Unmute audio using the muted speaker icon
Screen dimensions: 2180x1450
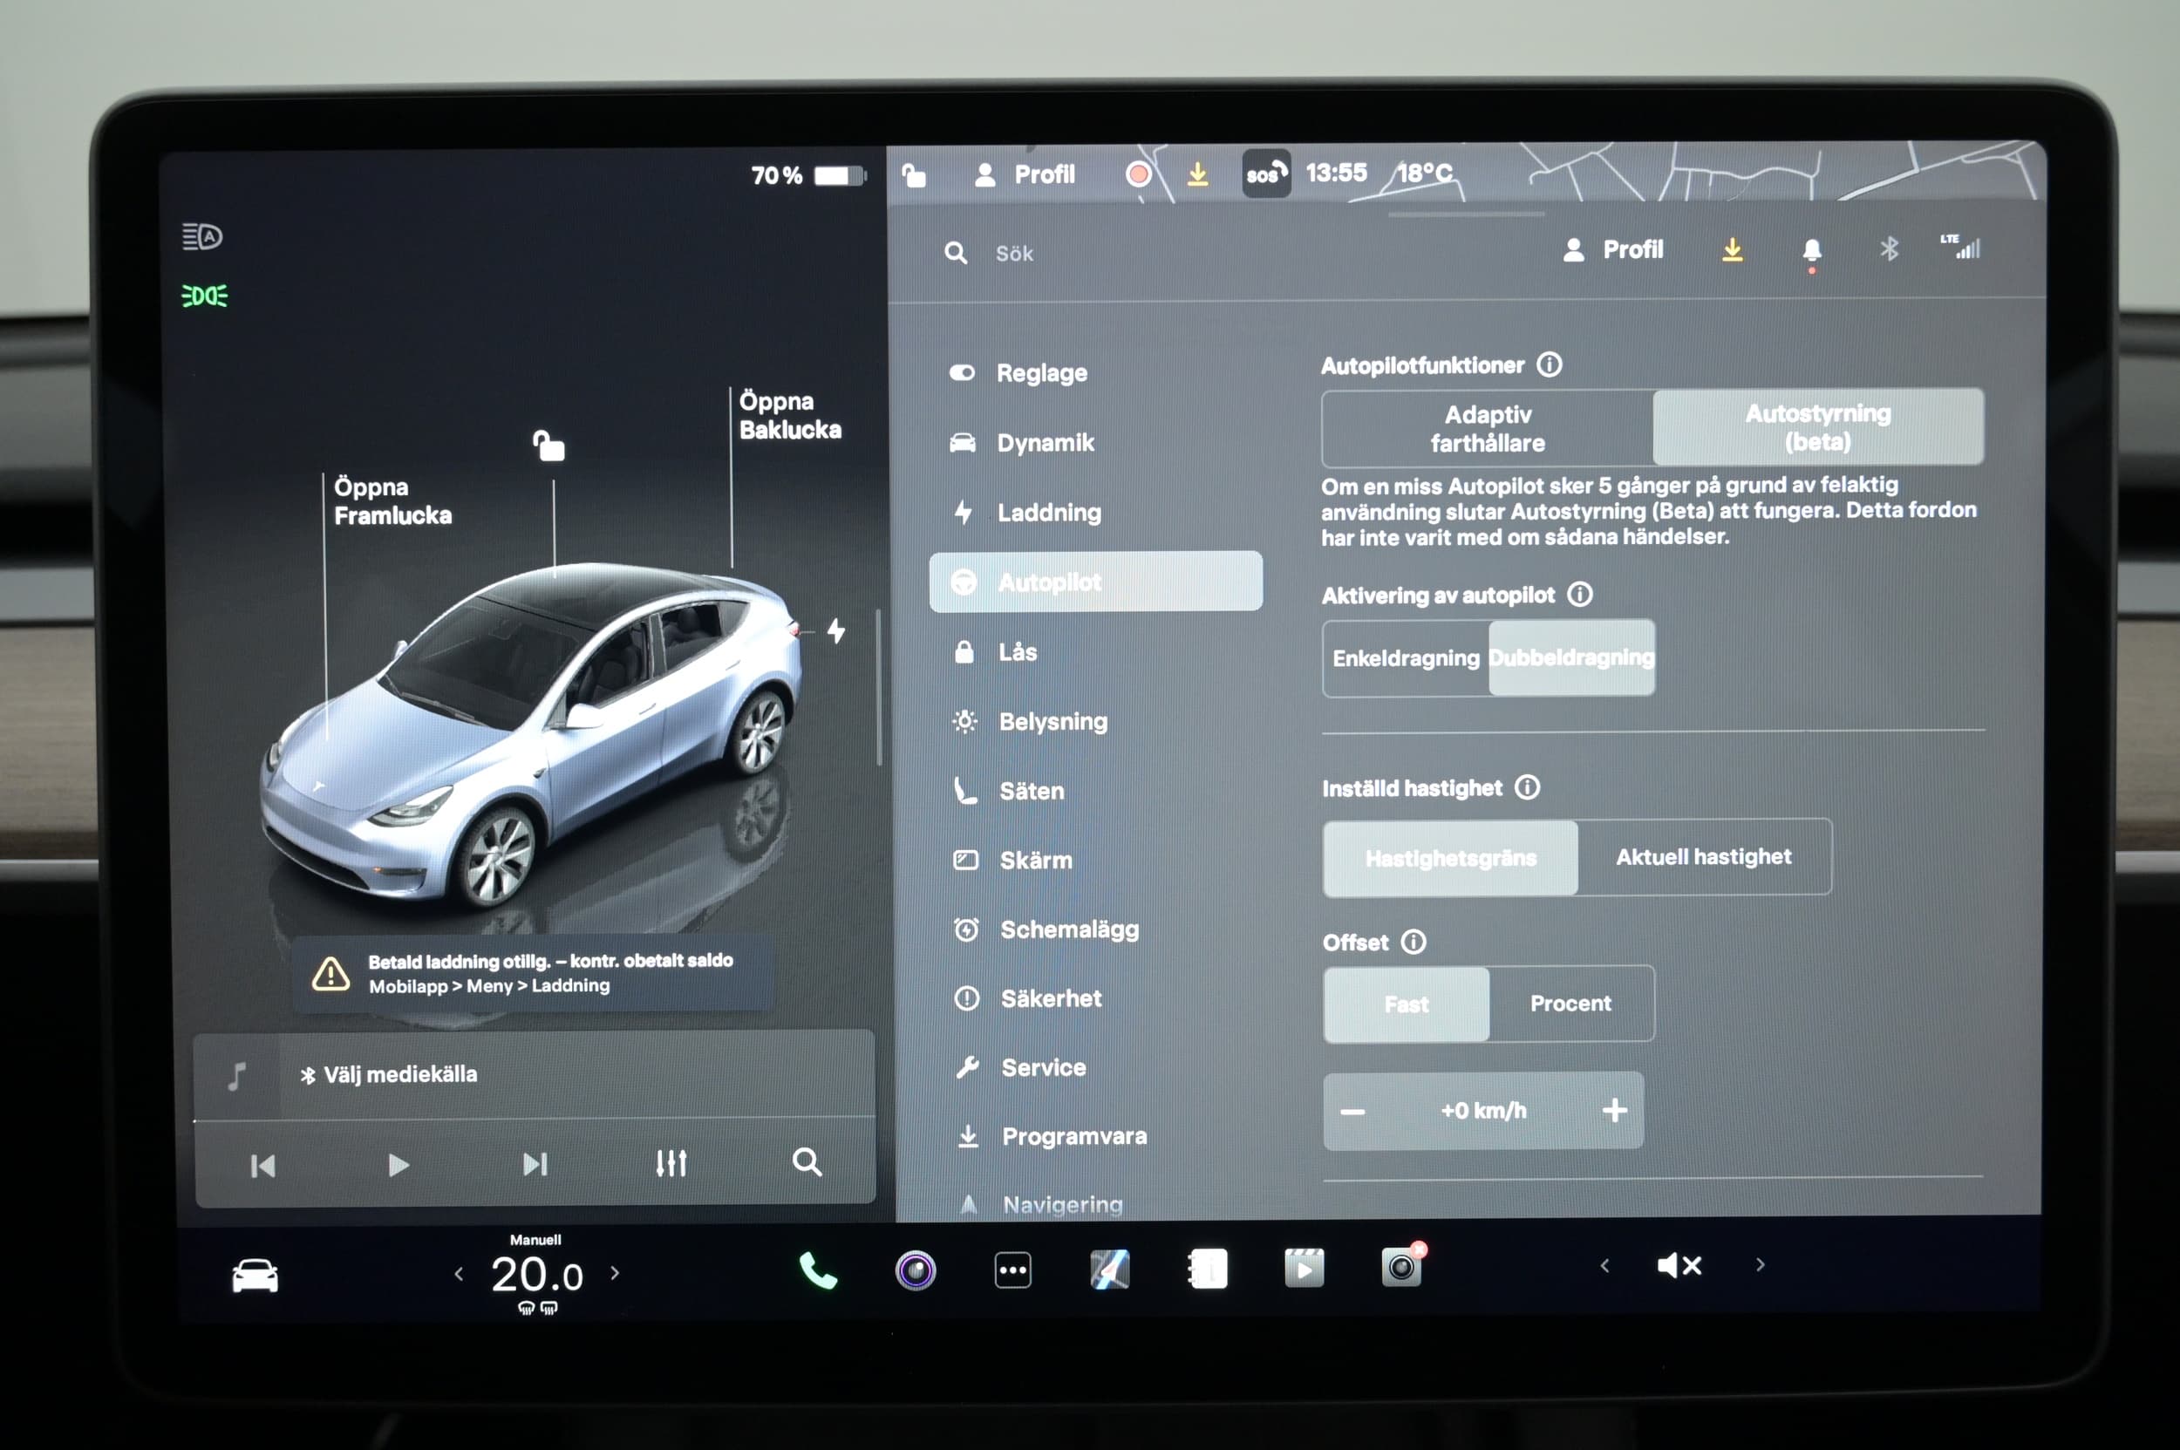pos(1679,1265)
